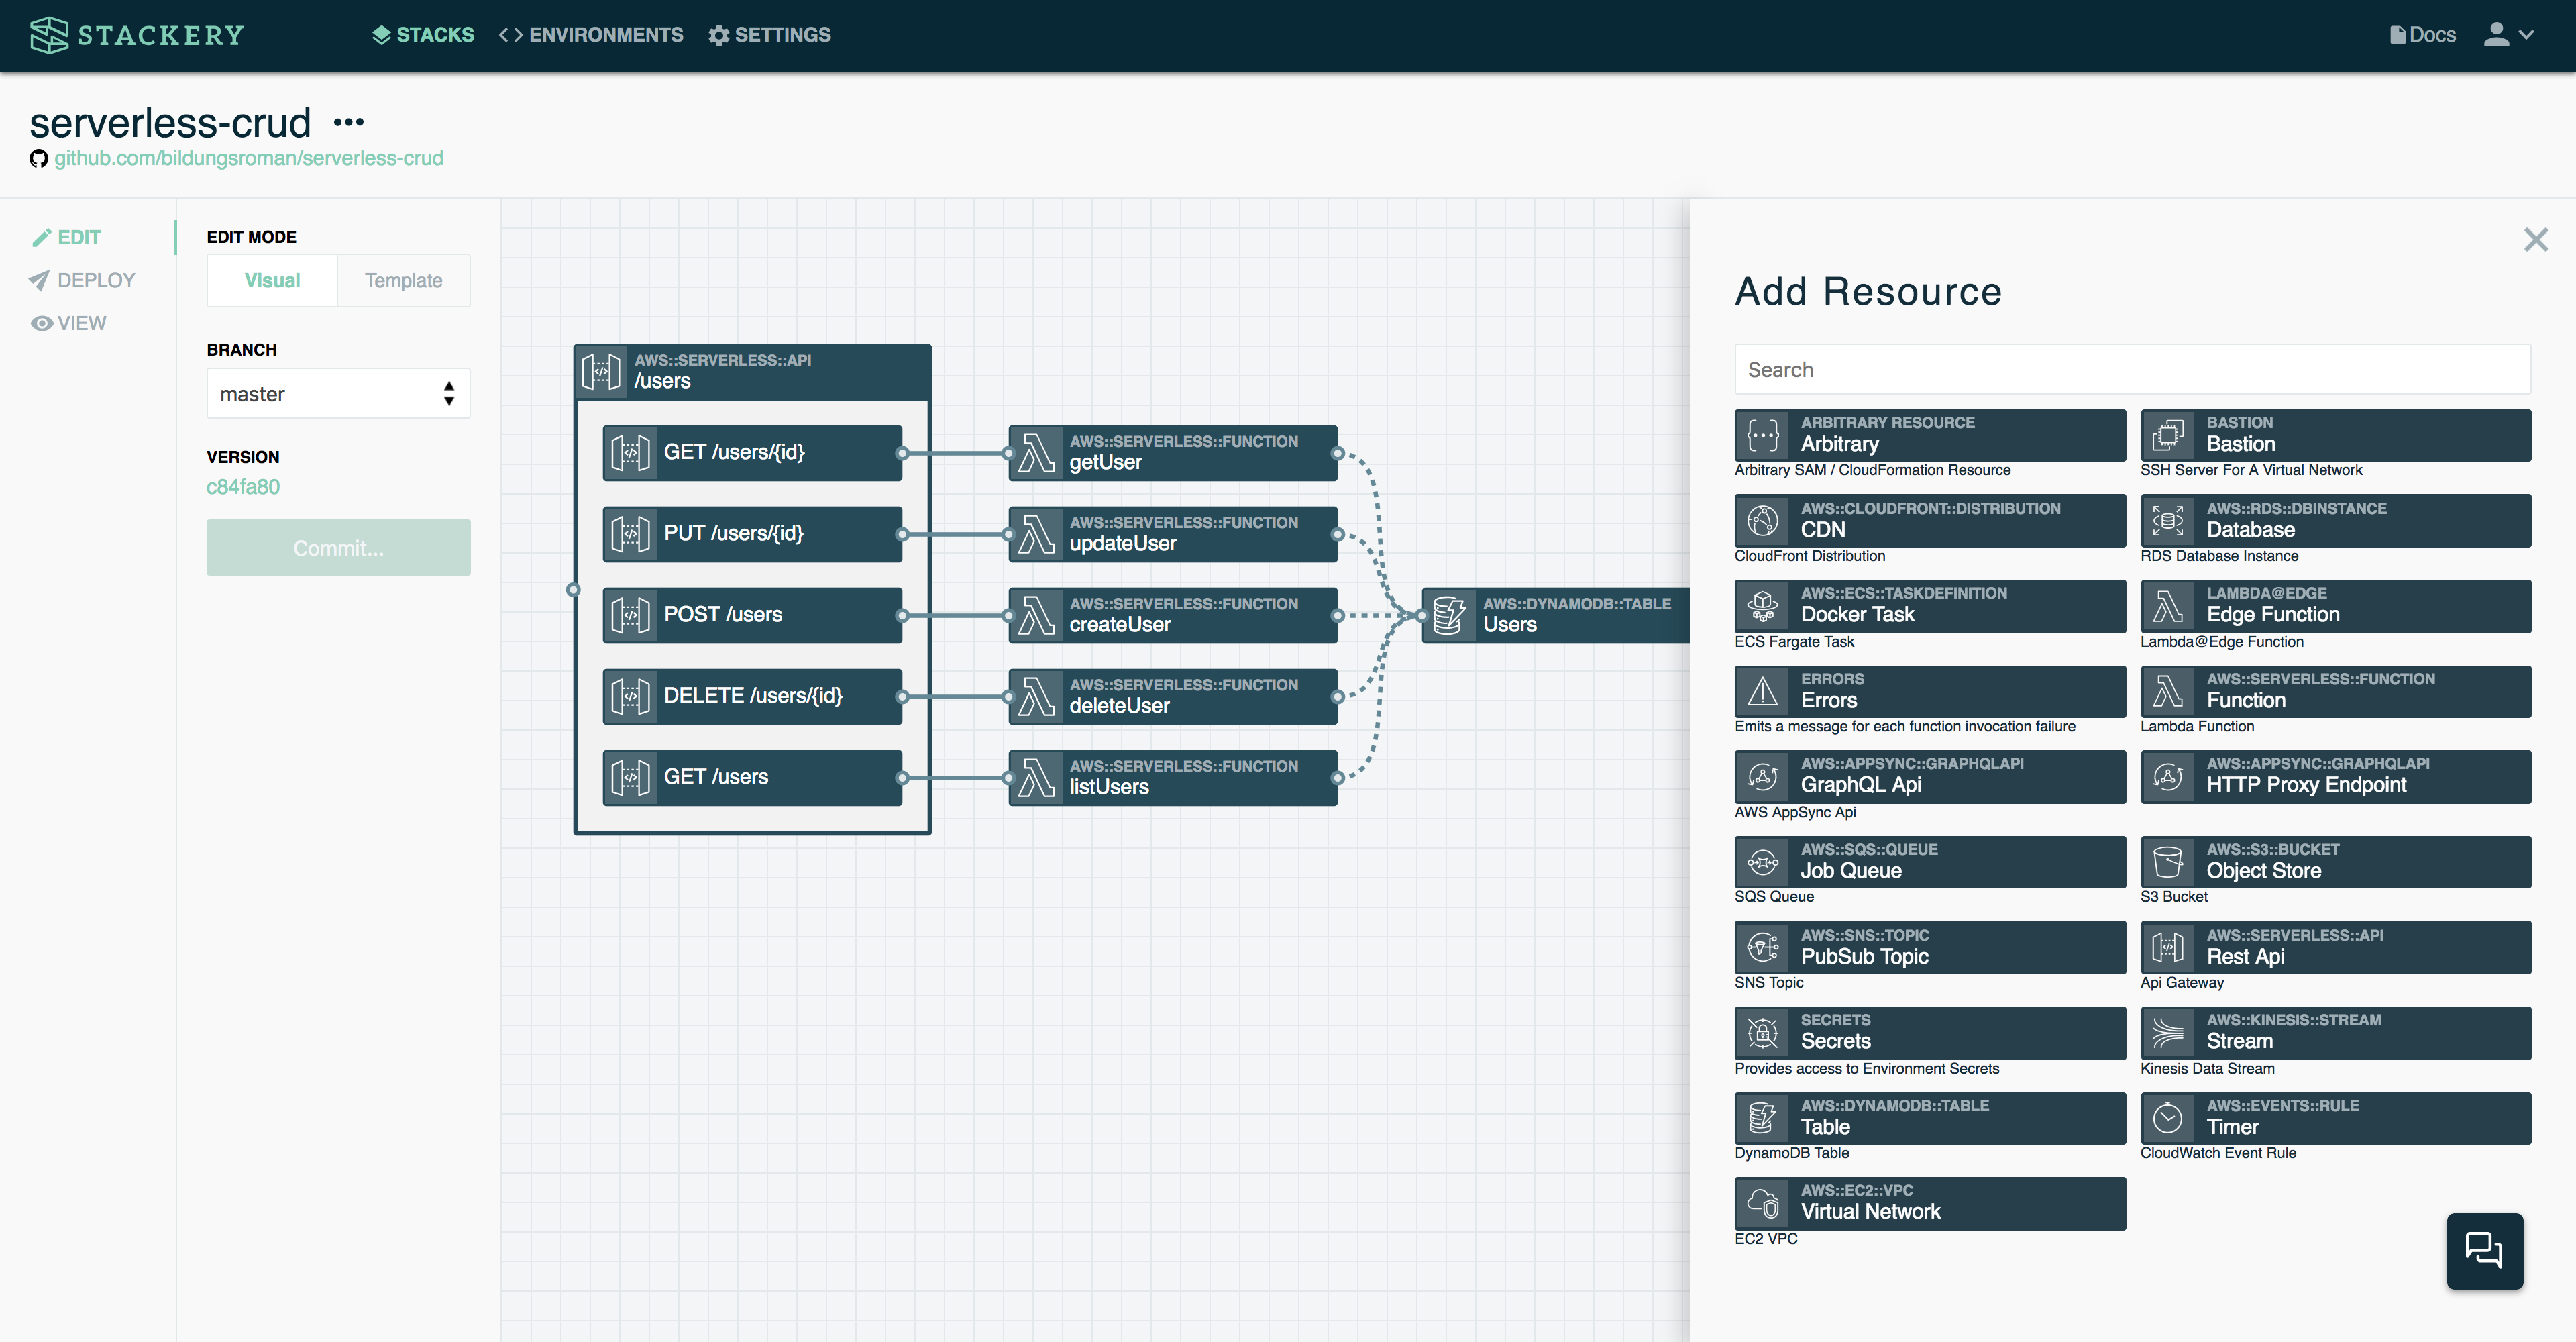Select the DELETE /users/{id} route

752,696
